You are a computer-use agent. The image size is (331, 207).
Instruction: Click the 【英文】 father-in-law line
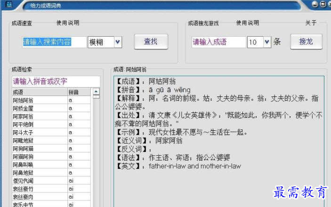pyautogui.click(x=178, y=166)
